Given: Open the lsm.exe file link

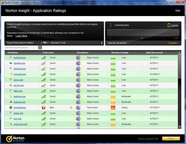Looking at the screenshot, I should 18,119.
